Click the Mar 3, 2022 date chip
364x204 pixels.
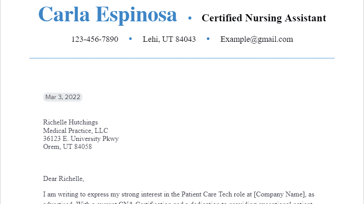pos(63,97)
